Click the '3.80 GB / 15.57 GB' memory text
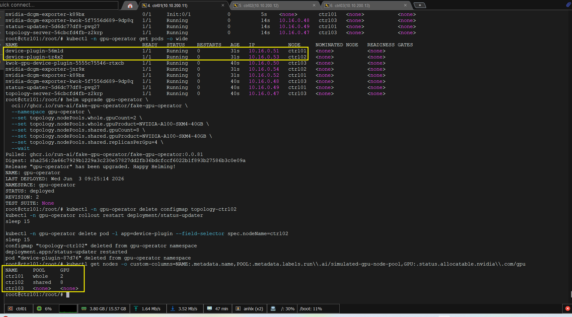This screenshot has width=572, height=317. point(108,309)
